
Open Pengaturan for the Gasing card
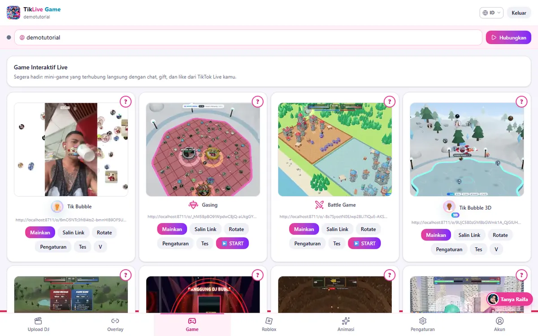coord(175,243)
